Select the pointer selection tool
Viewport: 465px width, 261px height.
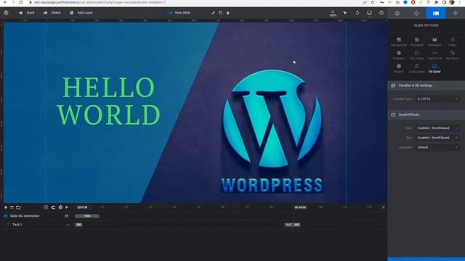click(345, 13)
